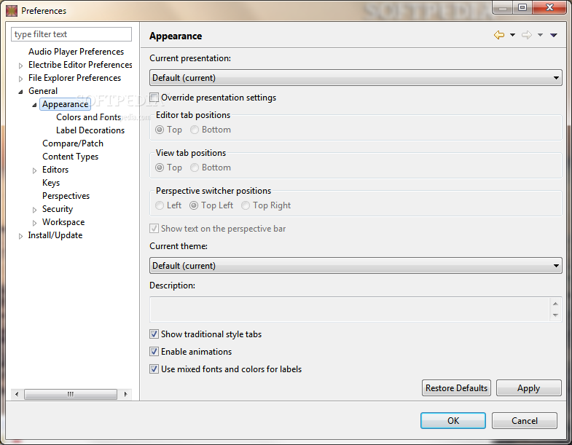The image size is (572, 445).
Task: Click the type filter text field
Action: pyautogui.click(x=71, y=34)
